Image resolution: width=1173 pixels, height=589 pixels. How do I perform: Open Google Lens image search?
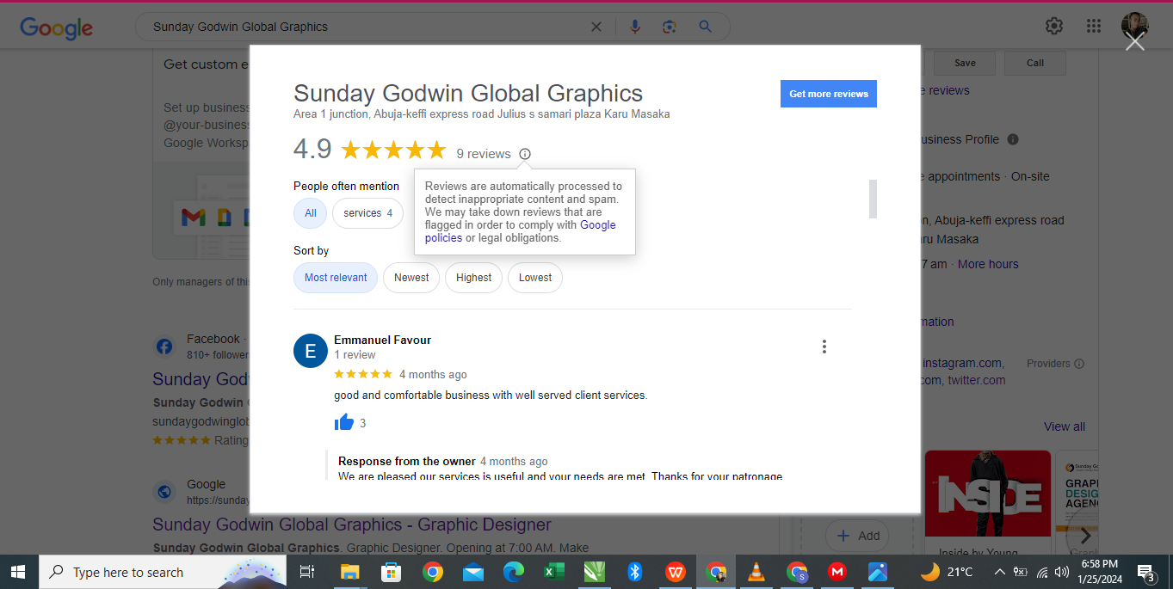coord(670,27)
